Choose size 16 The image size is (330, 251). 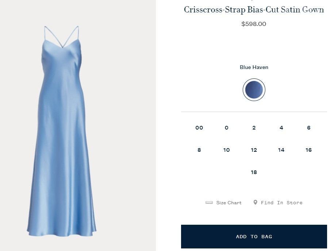pyautogui.click(x=308, y=150)
